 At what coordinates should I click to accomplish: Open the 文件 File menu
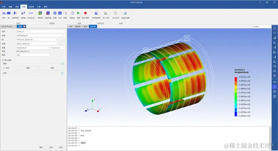tap(4, 7)
